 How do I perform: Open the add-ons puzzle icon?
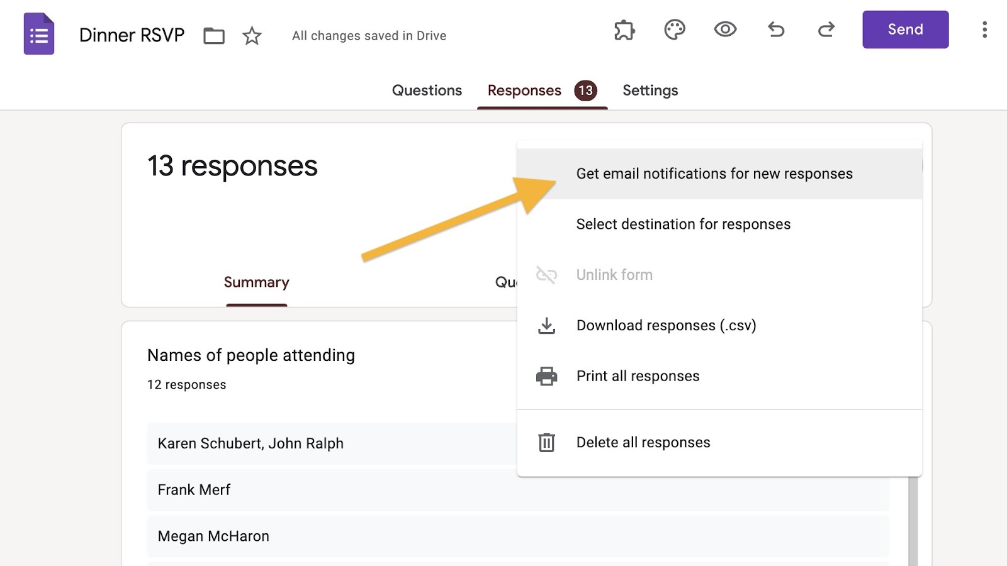click(624, 30)
